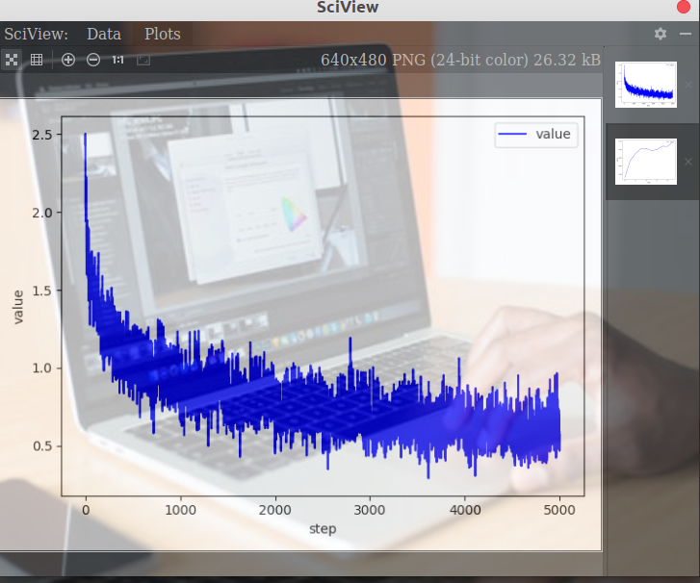700x583 pixels.
Task: Fit plot image to window
Action: point(143,60)
